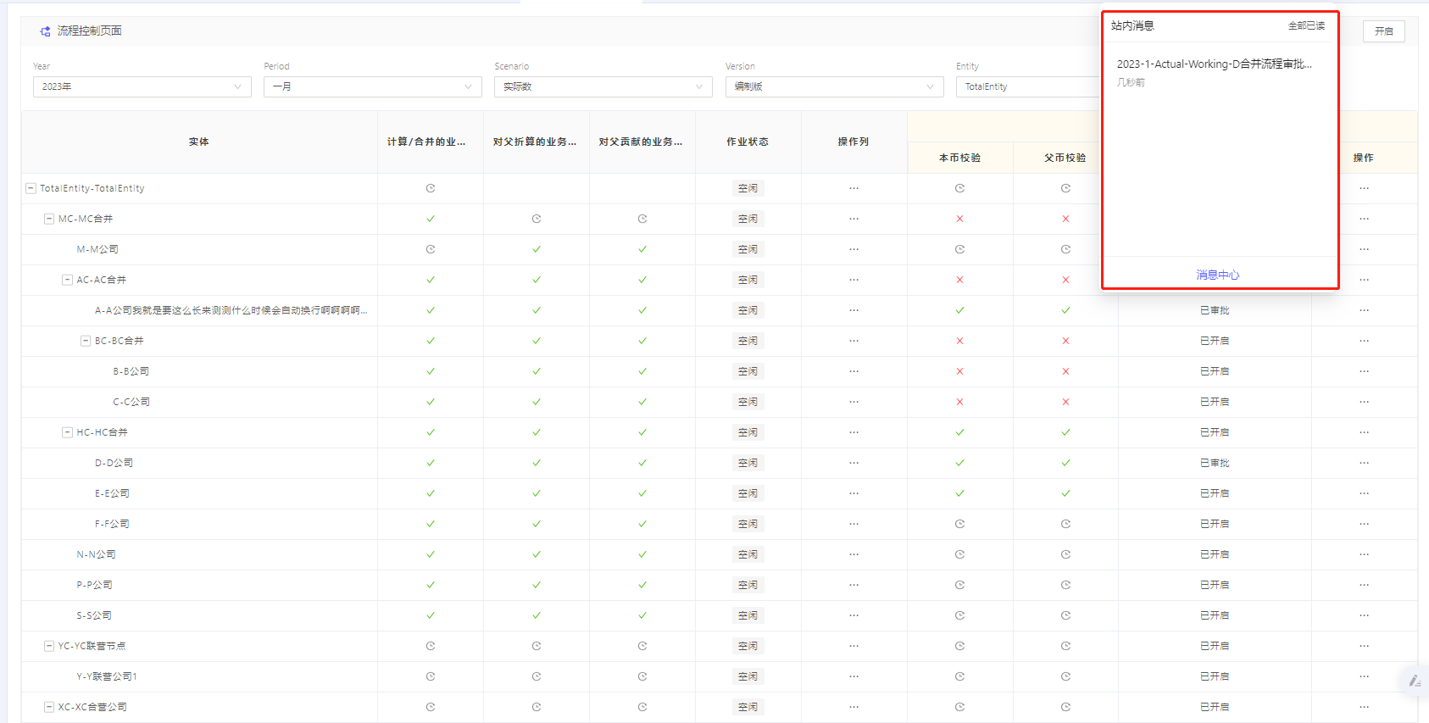Collapse the HC-HC合并 node
1429x723 pixels.
[67, 432]
